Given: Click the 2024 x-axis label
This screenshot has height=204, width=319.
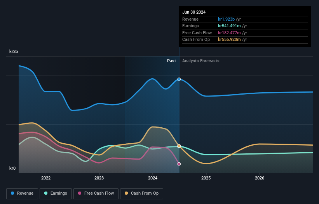Looking at the screenshot, I should click(153, 178).
